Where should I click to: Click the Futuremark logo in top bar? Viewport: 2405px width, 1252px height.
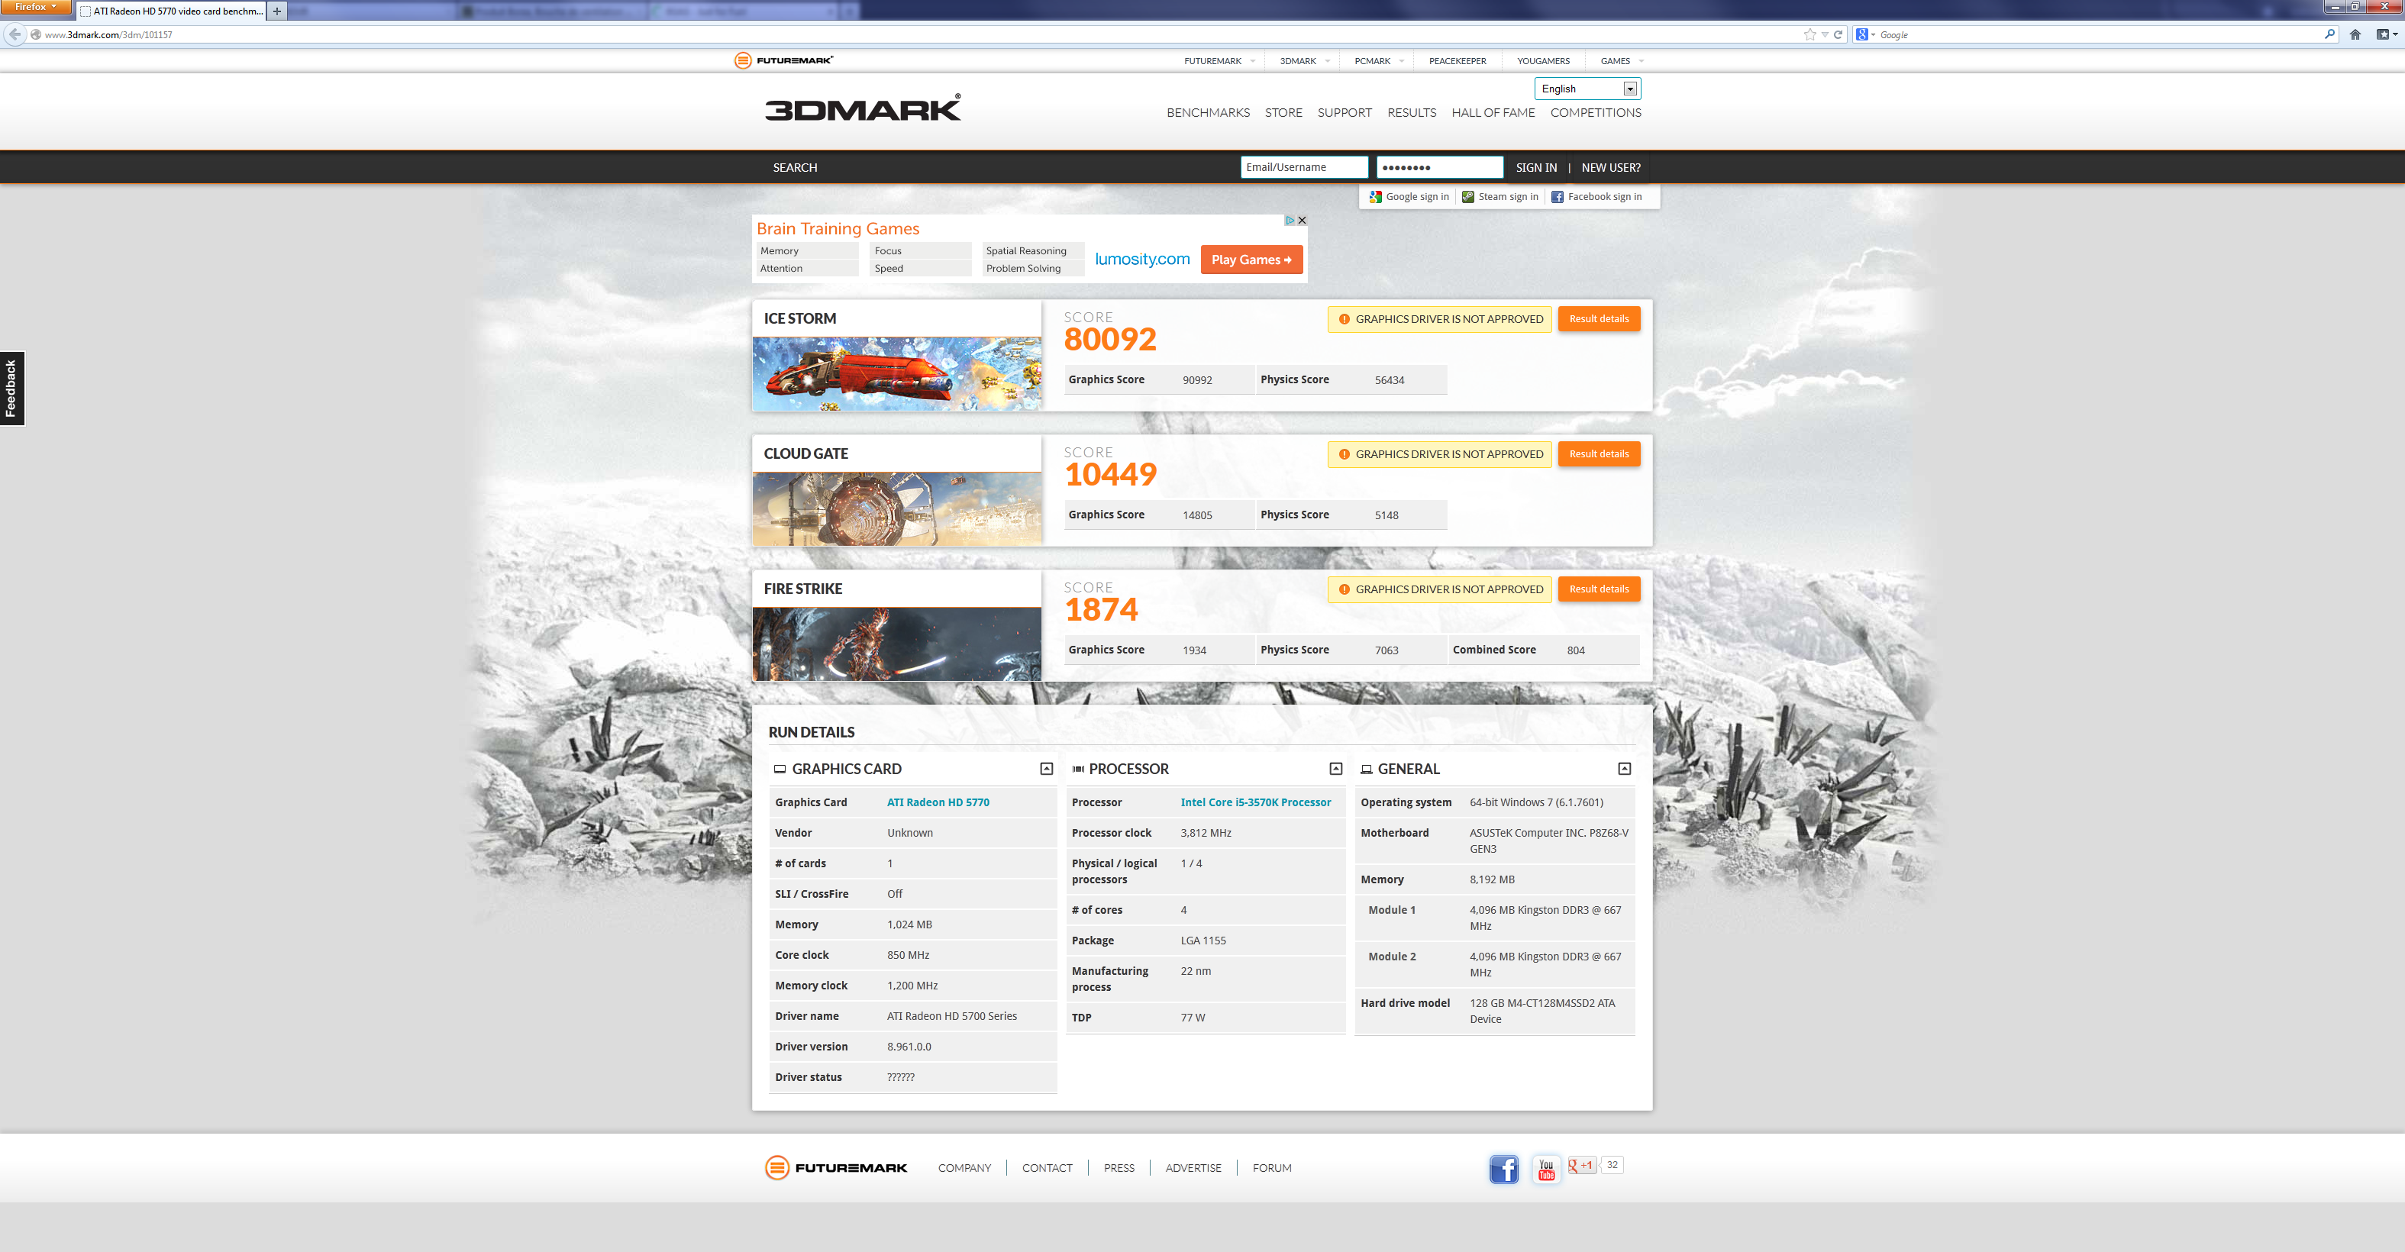pos(783,60)
